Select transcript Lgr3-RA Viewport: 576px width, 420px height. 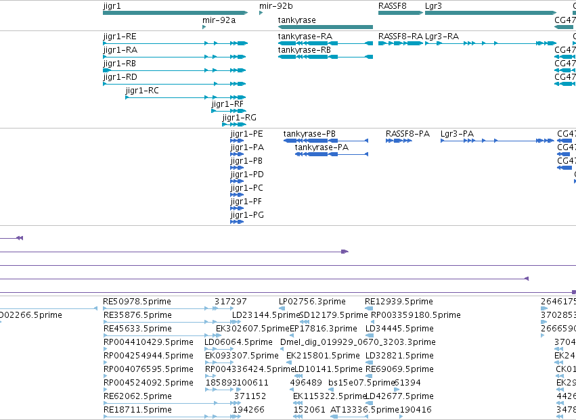(x=491, y=43)
